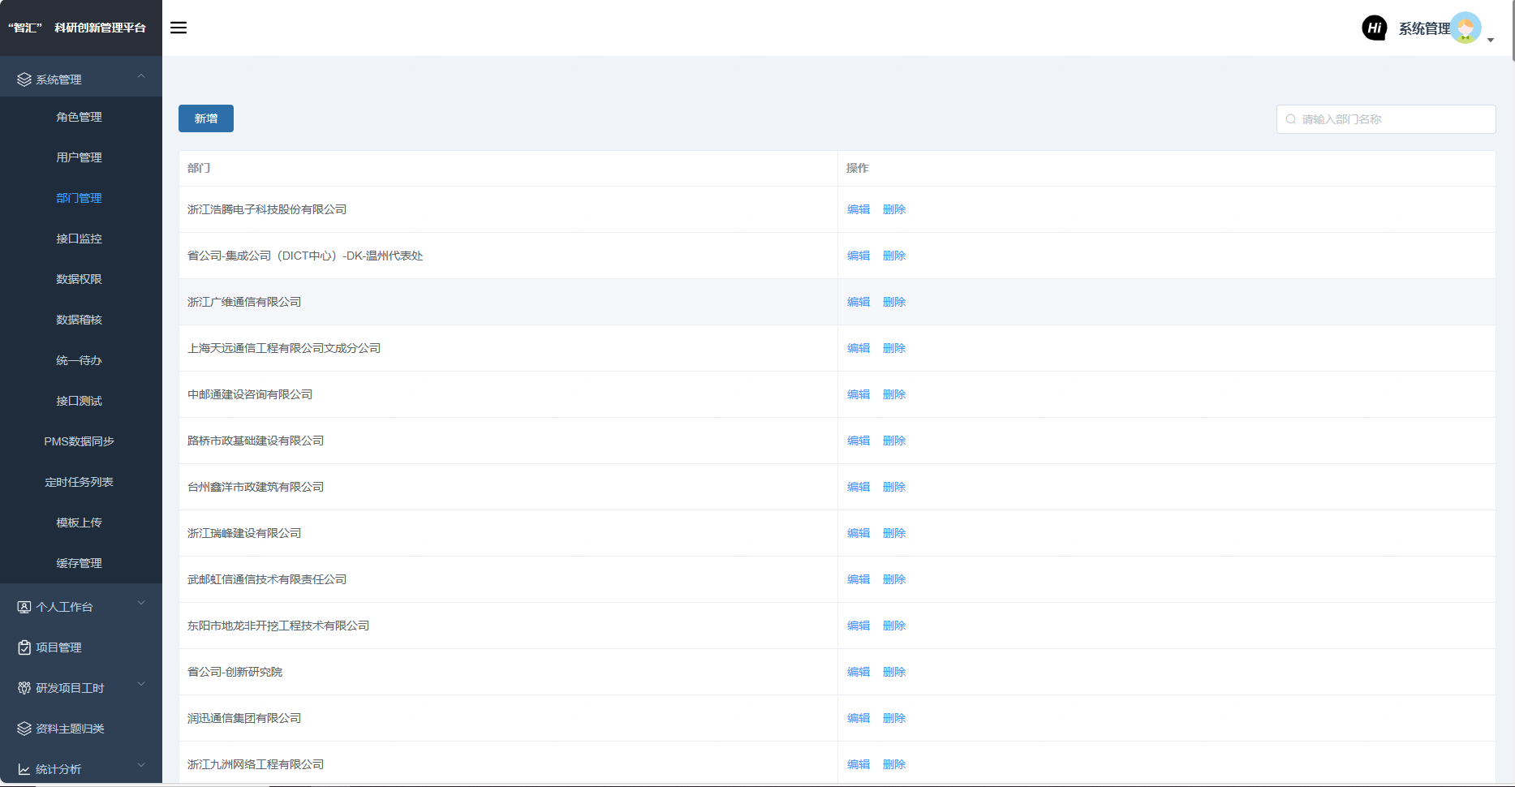Click the 统计分析 chart icon
Viewport: 1515px width, 787px height.
tap(24, 769)
